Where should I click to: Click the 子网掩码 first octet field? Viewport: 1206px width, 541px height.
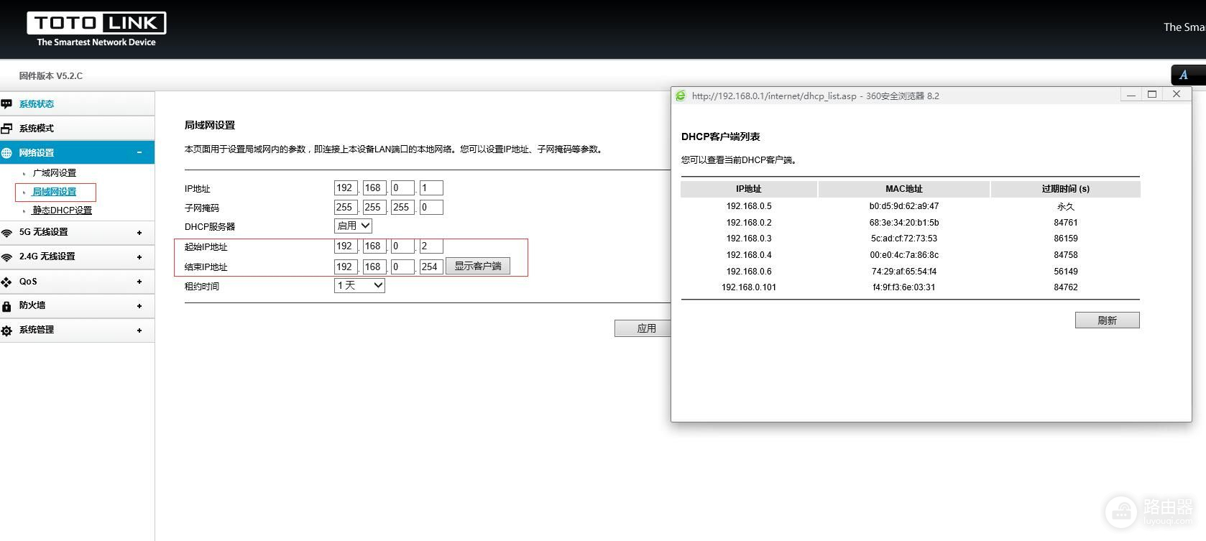[346, 208]
